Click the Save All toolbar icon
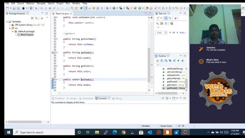The image size is (245, 138). (18, 8)
